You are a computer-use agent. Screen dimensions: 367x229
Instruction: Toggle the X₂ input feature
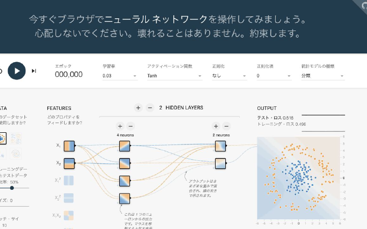tap(69, 163)
